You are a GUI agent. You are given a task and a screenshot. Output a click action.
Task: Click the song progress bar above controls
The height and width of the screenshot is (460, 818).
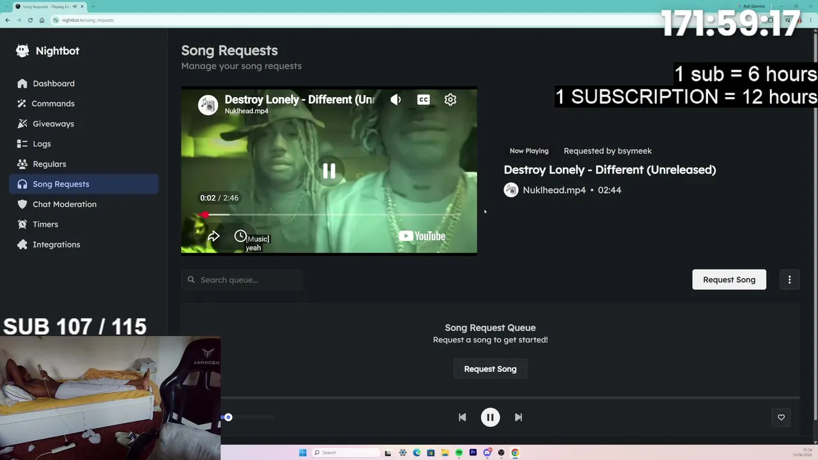[x=510, y=397]
